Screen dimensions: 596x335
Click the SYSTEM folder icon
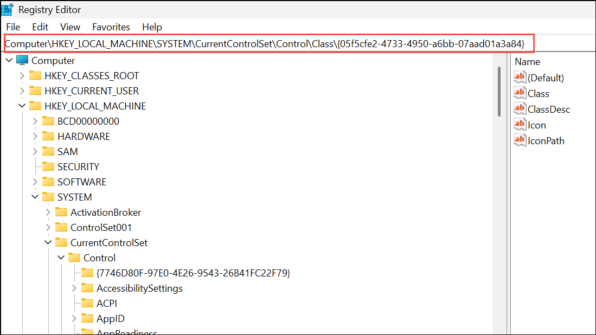coord(48,197)
